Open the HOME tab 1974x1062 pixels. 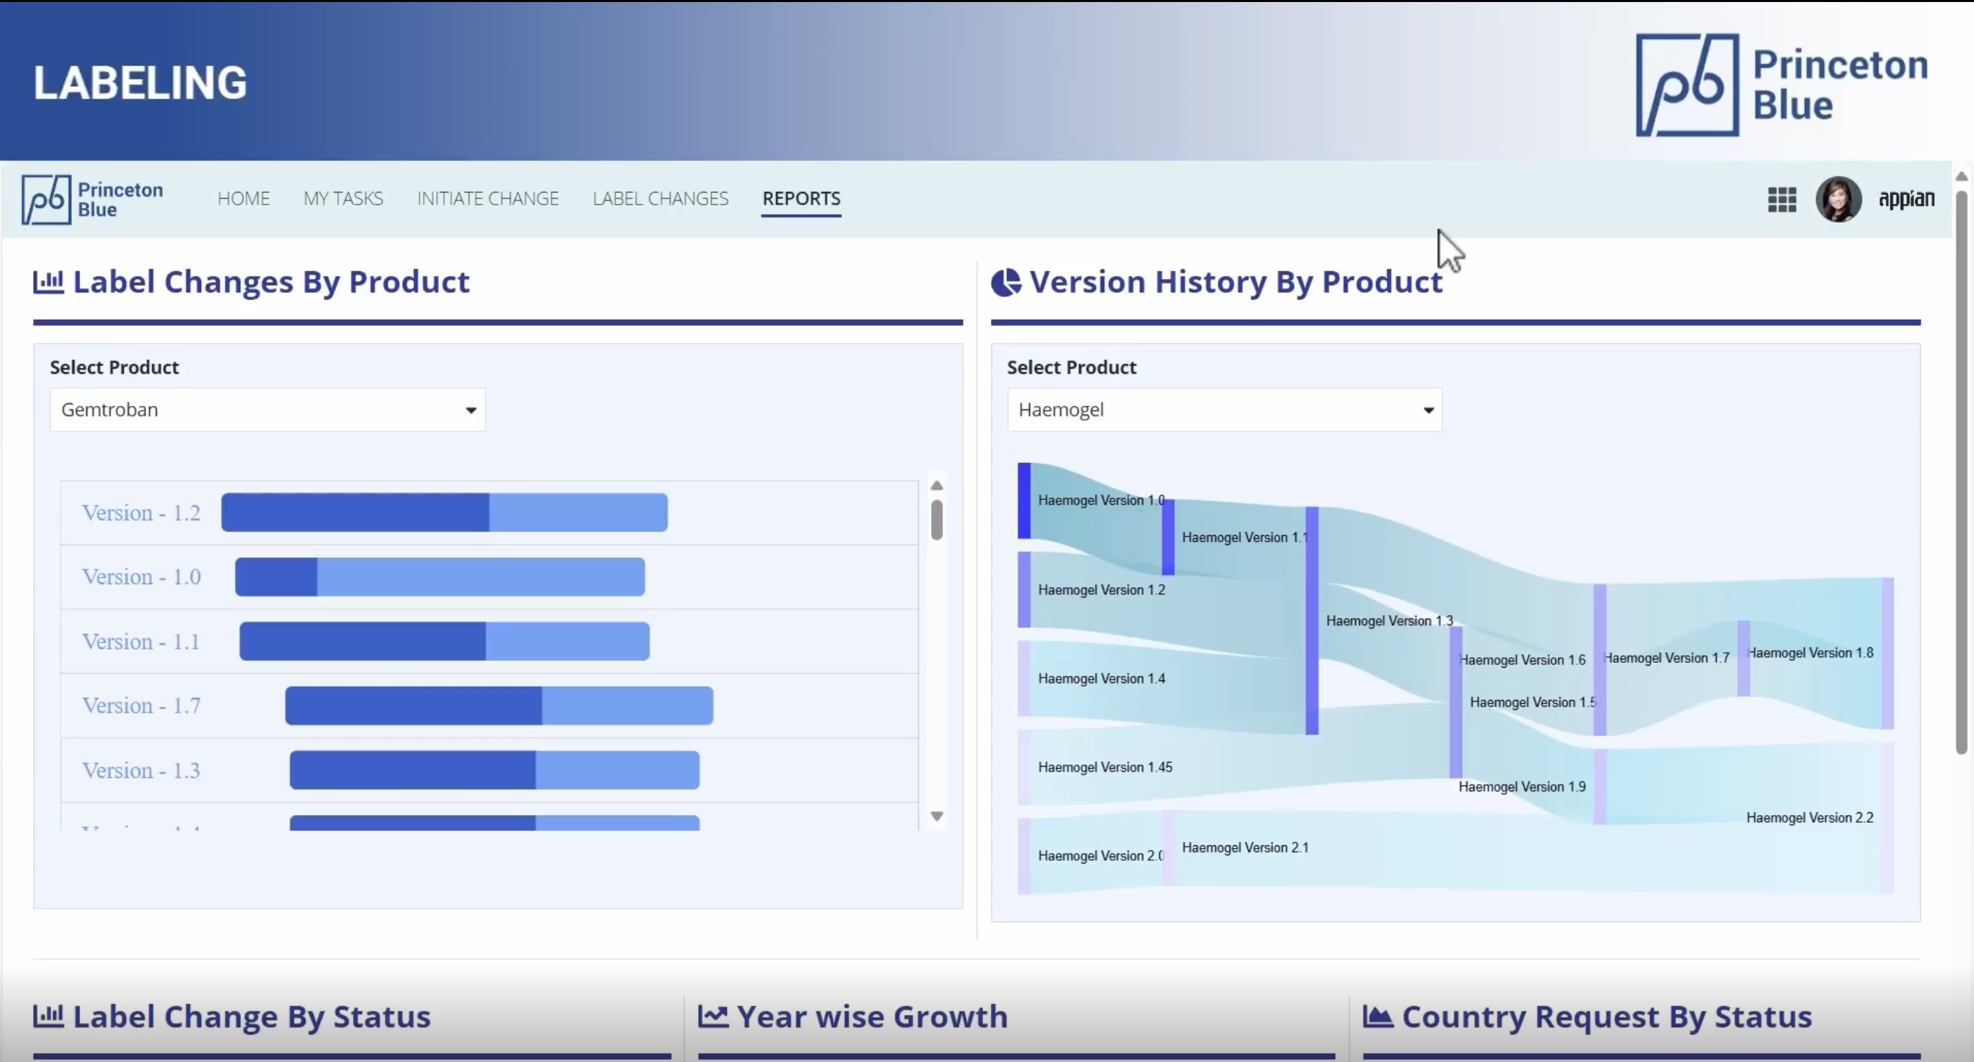point(243,199)
